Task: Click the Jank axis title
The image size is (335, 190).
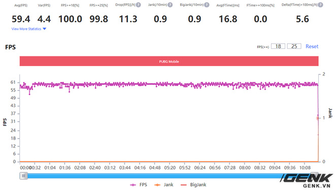Action: click(x=330, y=113)
